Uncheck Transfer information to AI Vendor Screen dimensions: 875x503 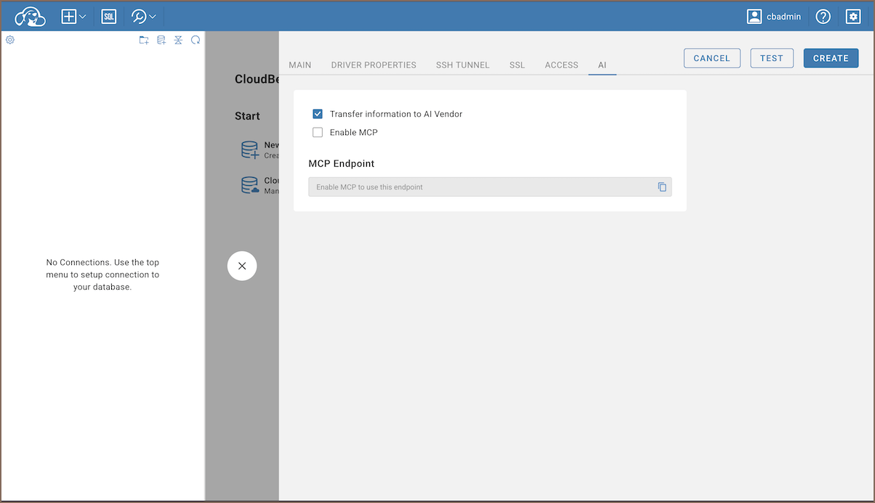pos(318,114)
